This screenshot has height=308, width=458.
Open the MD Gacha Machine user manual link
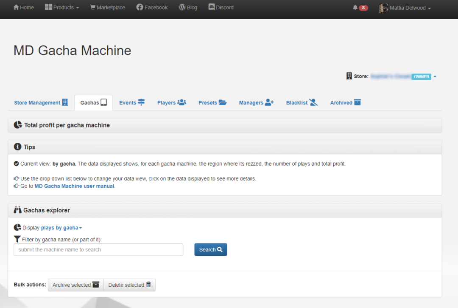(x=74, y=186)
